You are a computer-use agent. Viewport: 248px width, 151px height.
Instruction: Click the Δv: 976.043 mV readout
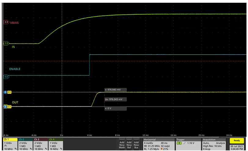pyautogui.click(x=116, y=99)
